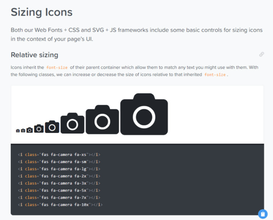This screenshot has height=220, width=273.
Task: Select the fa-3x camera icon, fifth from left
Action: coord(52,127)
